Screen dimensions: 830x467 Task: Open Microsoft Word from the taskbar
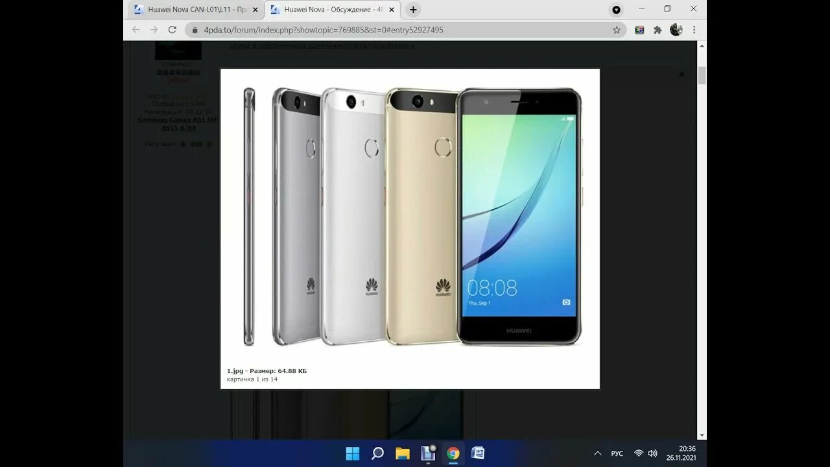point(478,453)
